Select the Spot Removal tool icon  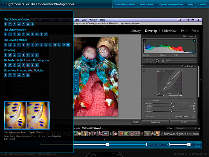151,61
